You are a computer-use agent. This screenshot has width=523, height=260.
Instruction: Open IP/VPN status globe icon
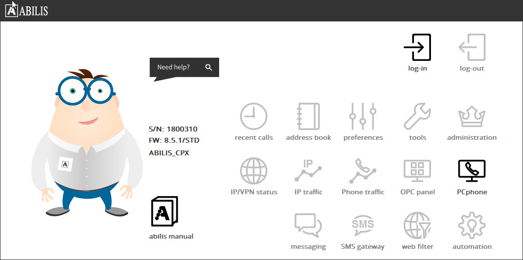[254, 171]
